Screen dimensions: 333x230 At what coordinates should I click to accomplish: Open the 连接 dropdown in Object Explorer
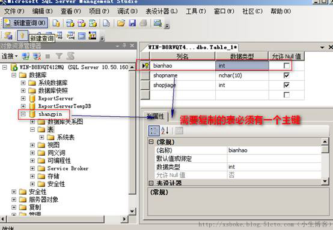click(x=10, y=56)
